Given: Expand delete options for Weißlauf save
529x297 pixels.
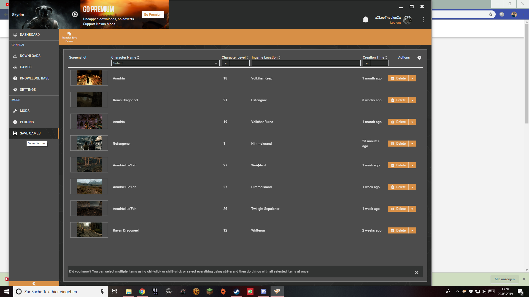Looking at the screenshot, I should 412,165.
